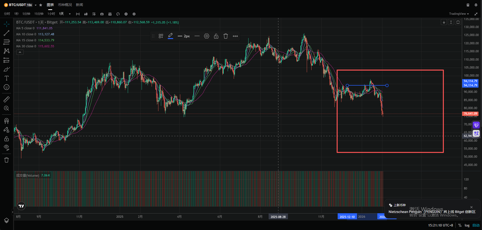Open the indicators list icon
The image size is (482, 230).
[x=94, y=14]
